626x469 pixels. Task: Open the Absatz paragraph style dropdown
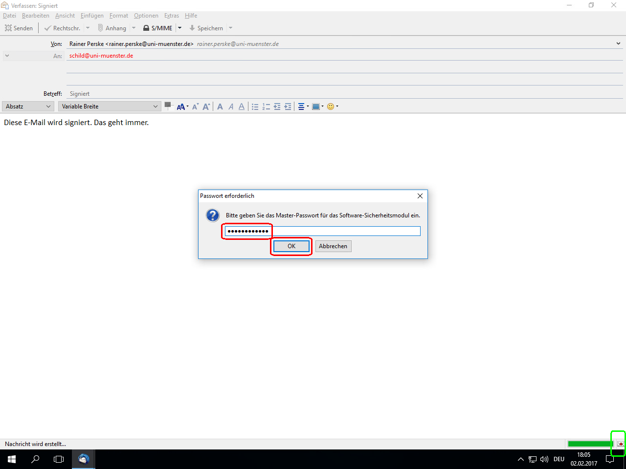(28, 107)
